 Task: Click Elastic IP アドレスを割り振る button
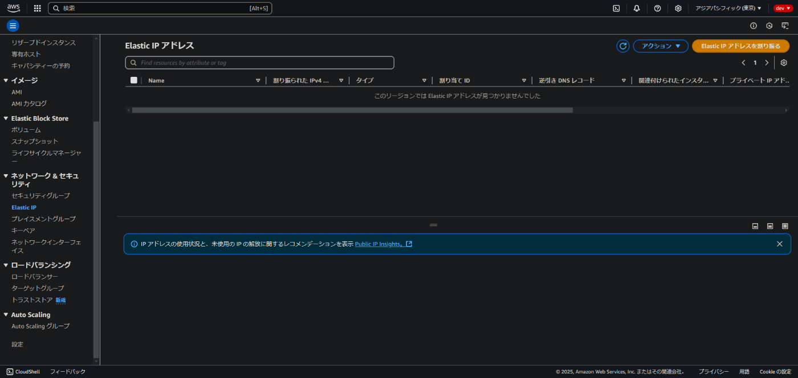tap(740, 46)
